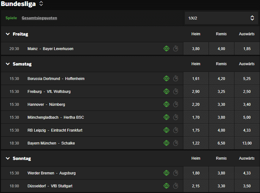Click cash-out icon for Borussia Dortmund - Hoffenheim
Screen dimensions: 260x193
[x=166, y=78]
